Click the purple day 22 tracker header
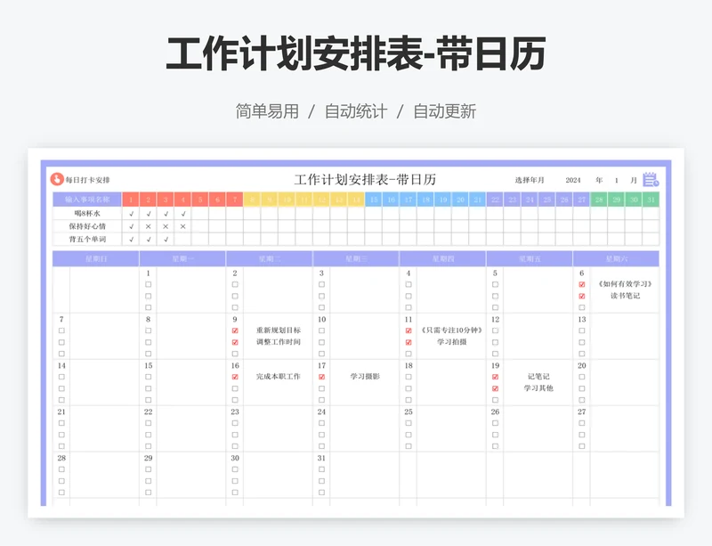Viewport: 712px width, 546px height. 495,200
